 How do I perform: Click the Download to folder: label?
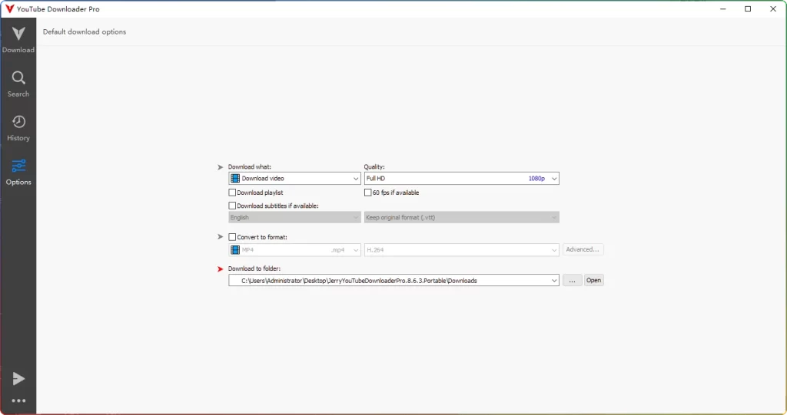coord(254,268)
